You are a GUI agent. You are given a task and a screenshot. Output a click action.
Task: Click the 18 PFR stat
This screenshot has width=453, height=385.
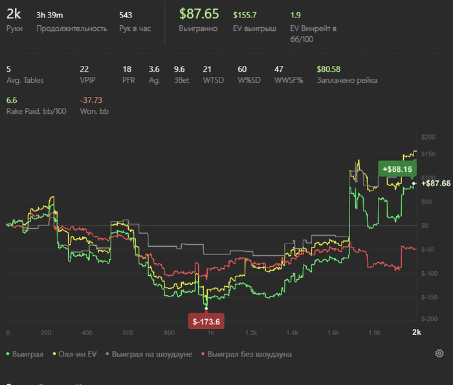[127, 69]
